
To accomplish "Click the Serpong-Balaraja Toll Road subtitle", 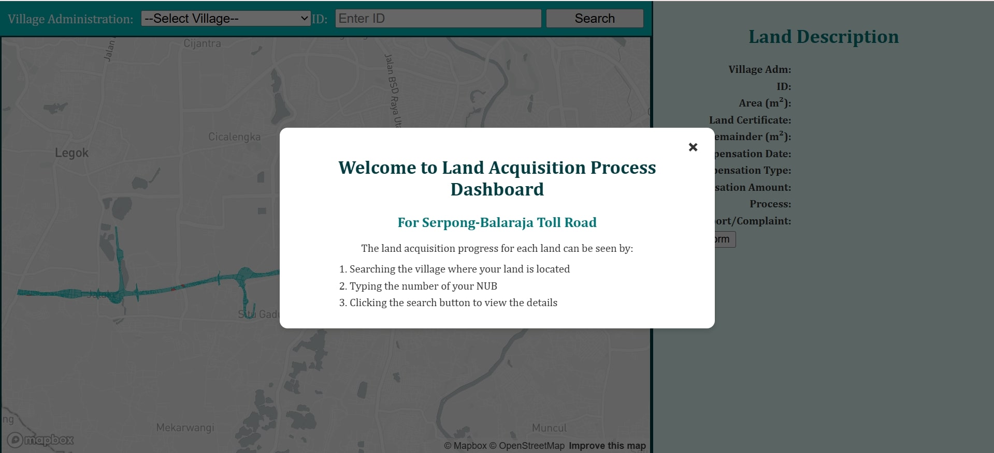I will (x=497, y=222).
